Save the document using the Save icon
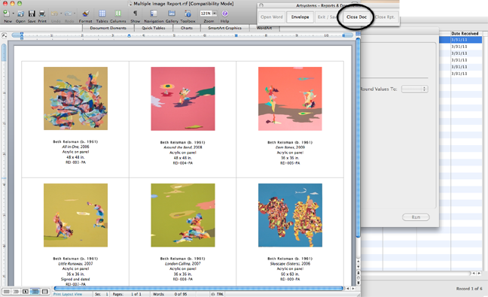The height and width of the screenshot is (297, 488). pyautogui.click(x=32, y=14)
